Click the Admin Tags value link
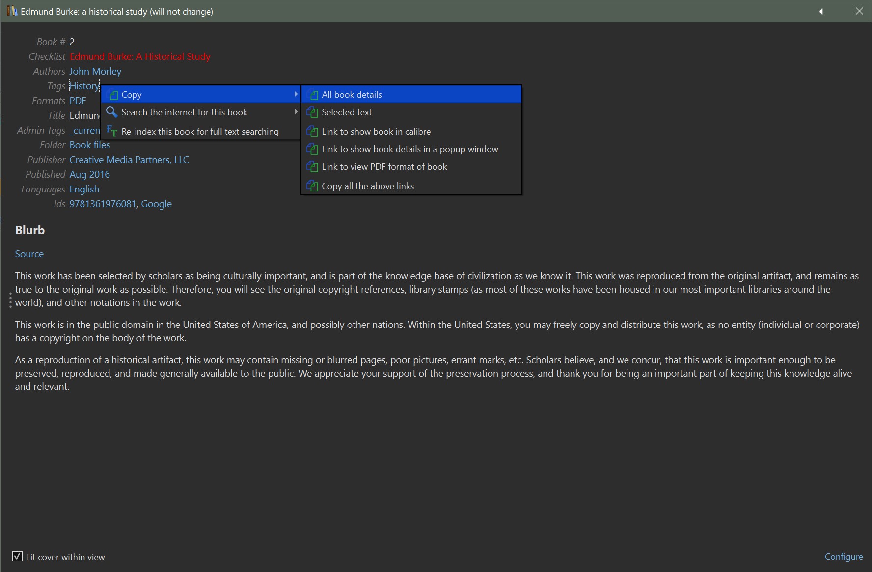This screenshot has width=872, height=572. (84, 130)
